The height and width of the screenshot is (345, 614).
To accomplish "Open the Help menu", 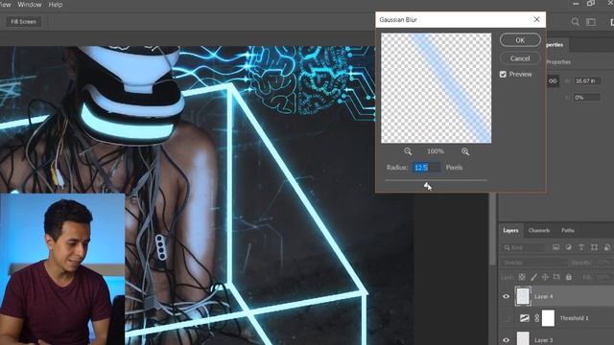I will [56, 5].
